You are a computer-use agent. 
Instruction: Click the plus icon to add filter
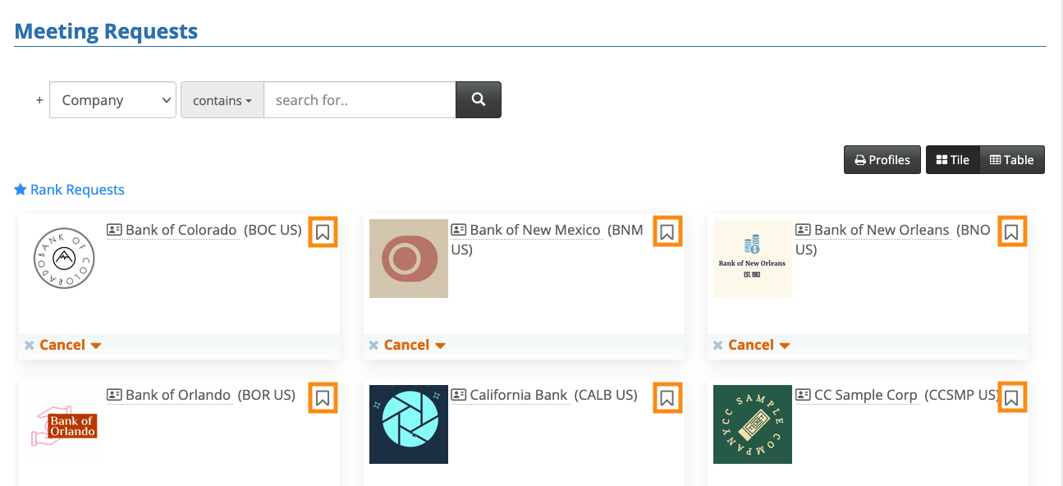pyautogui.click(x=39, y=100)
